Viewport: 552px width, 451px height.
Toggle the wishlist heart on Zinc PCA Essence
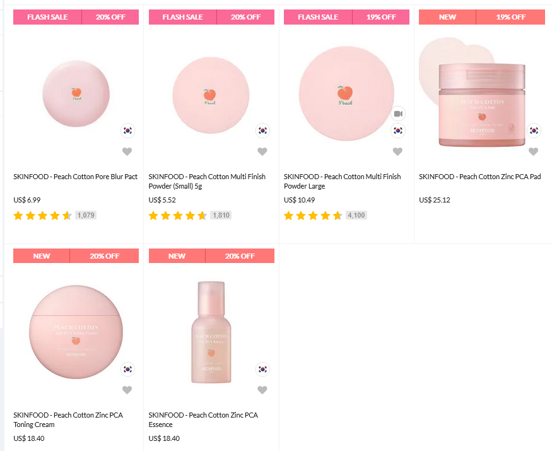(x=262, y=390)
